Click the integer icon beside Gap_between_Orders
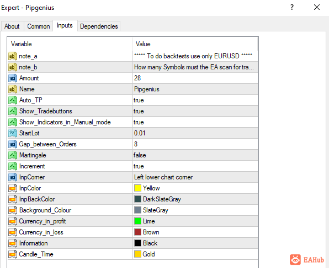This screenshot has width=329, height=268. [13, 144]
